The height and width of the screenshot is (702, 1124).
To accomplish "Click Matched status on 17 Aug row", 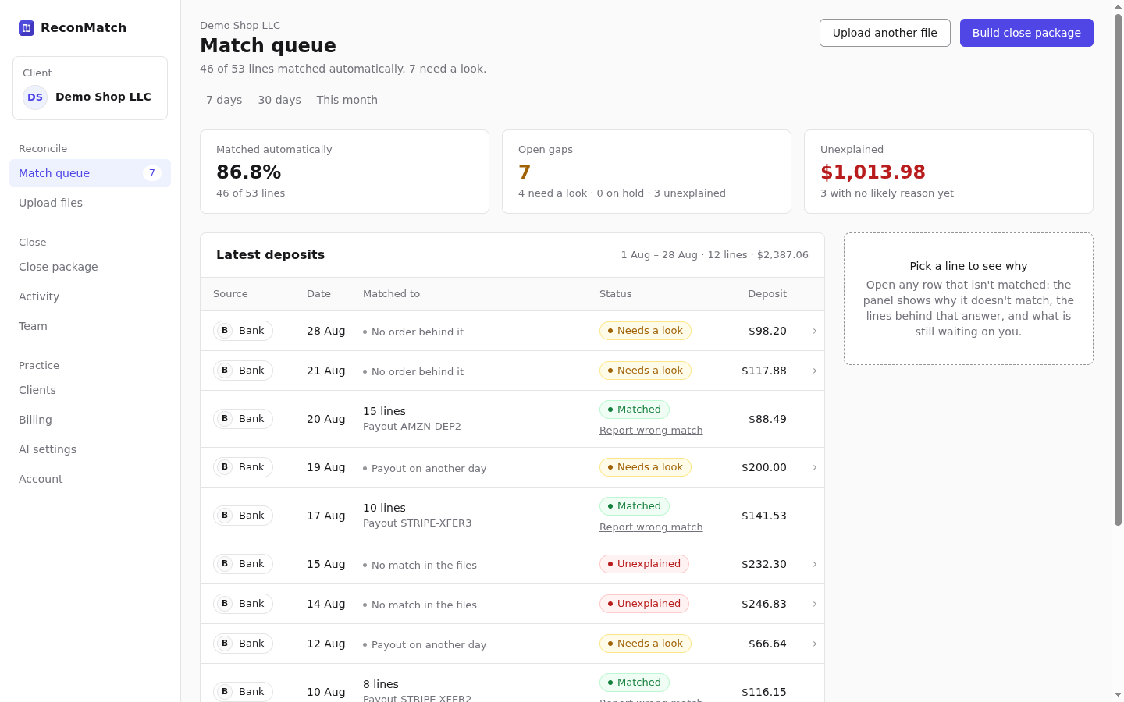I will pos(634,506).
